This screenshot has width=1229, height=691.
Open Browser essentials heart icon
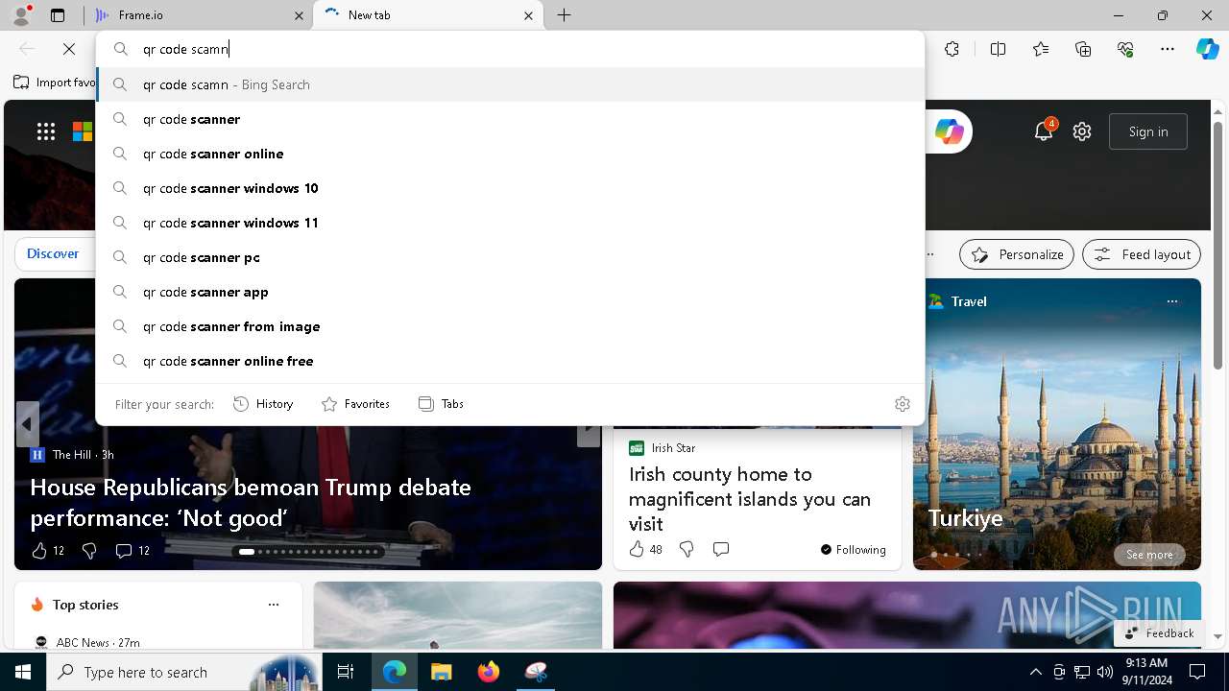(1126, 49)
